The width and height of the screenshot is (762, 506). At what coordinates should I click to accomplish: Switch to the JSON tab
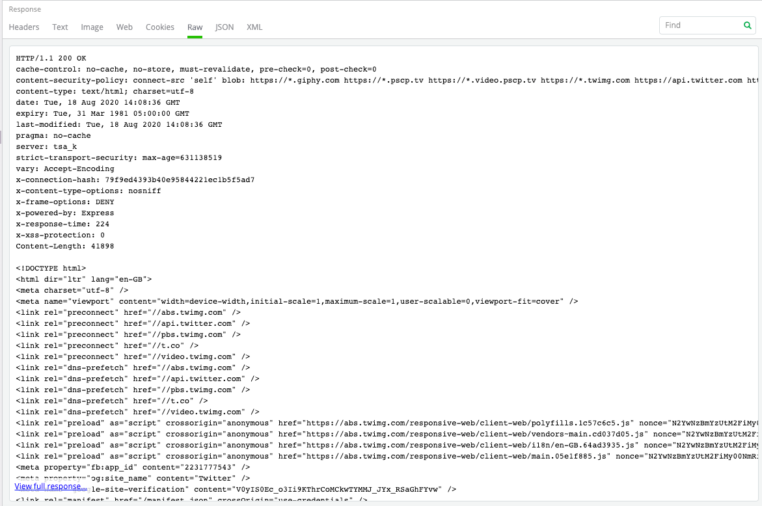pos(225,27)
